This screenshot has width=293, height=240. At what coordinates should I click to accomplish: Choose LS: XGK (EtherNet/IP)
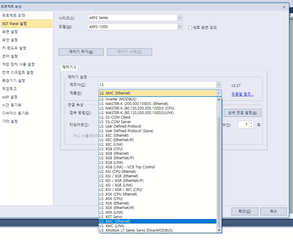point(158,208)
